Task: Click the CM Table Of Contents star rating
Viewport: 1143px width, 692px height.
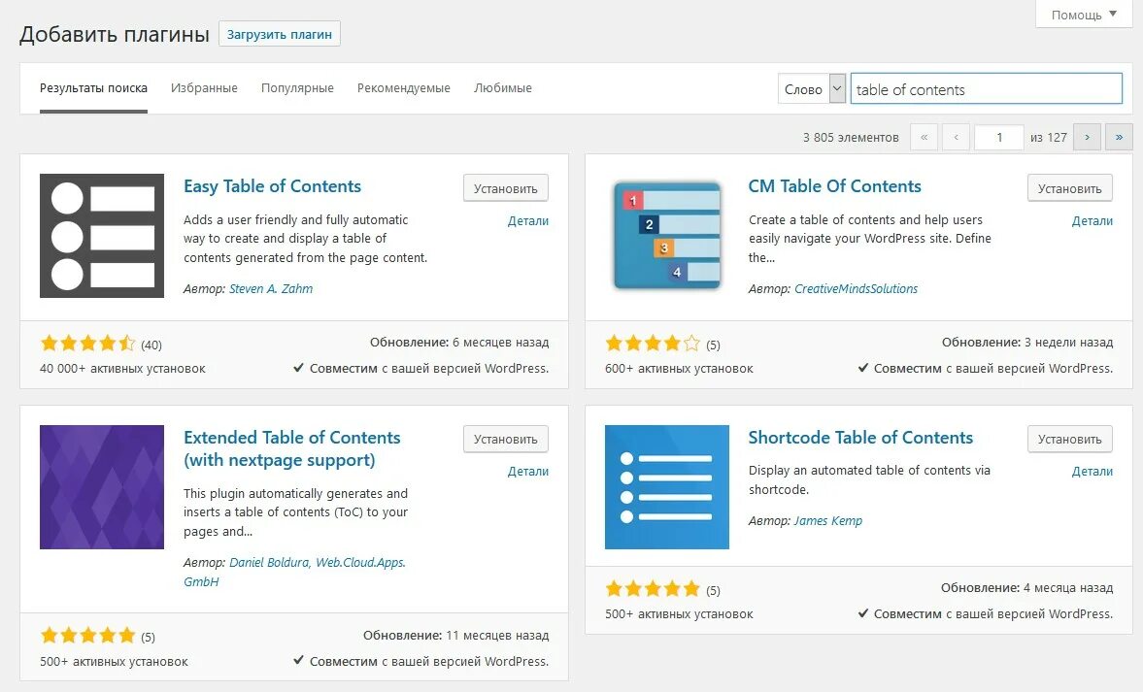Action: point(653,344)
